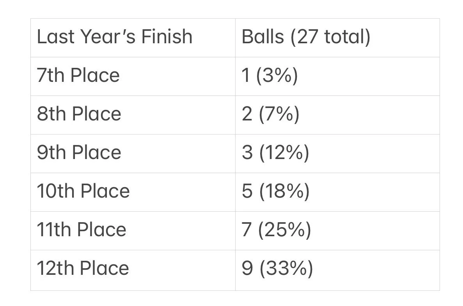The width and height of the screenshot is (463, 306).
Task: Click the 'Last Year's Finish' header cell
Action: click(133, 38)
